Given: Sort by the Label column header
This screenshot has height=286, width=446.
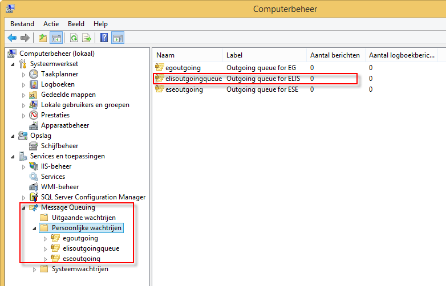Looking at the screenshot, I should pyautogui.click(x=265, y=55).
